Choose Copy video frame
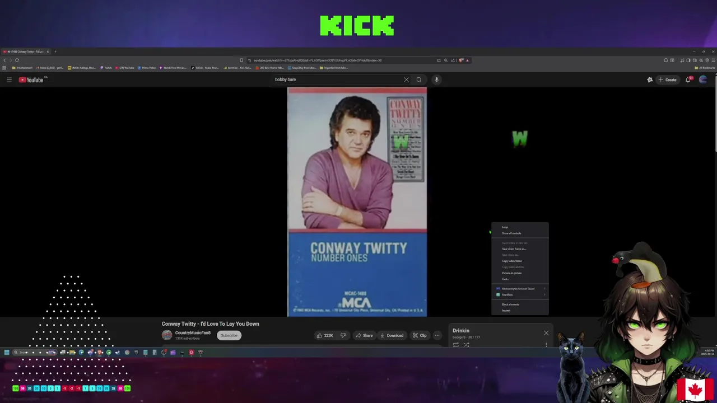The width and height of the screenshot is (717, 403). (x=520, y=261)
